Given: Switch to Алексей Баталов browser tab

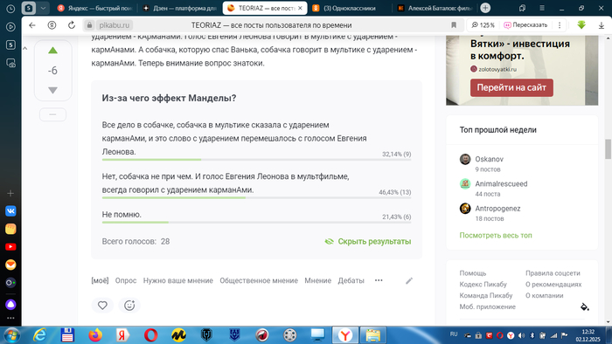Looking at the screenshot, I should pyautogui.click(x=435, y=8).
